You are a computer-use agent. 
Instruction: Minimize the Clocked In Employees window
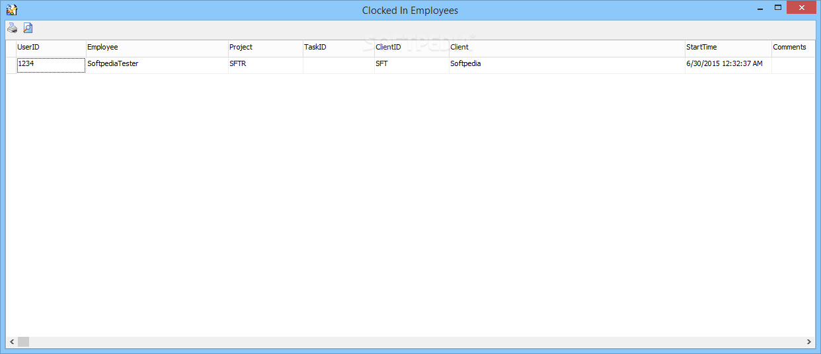pos(760,7)
